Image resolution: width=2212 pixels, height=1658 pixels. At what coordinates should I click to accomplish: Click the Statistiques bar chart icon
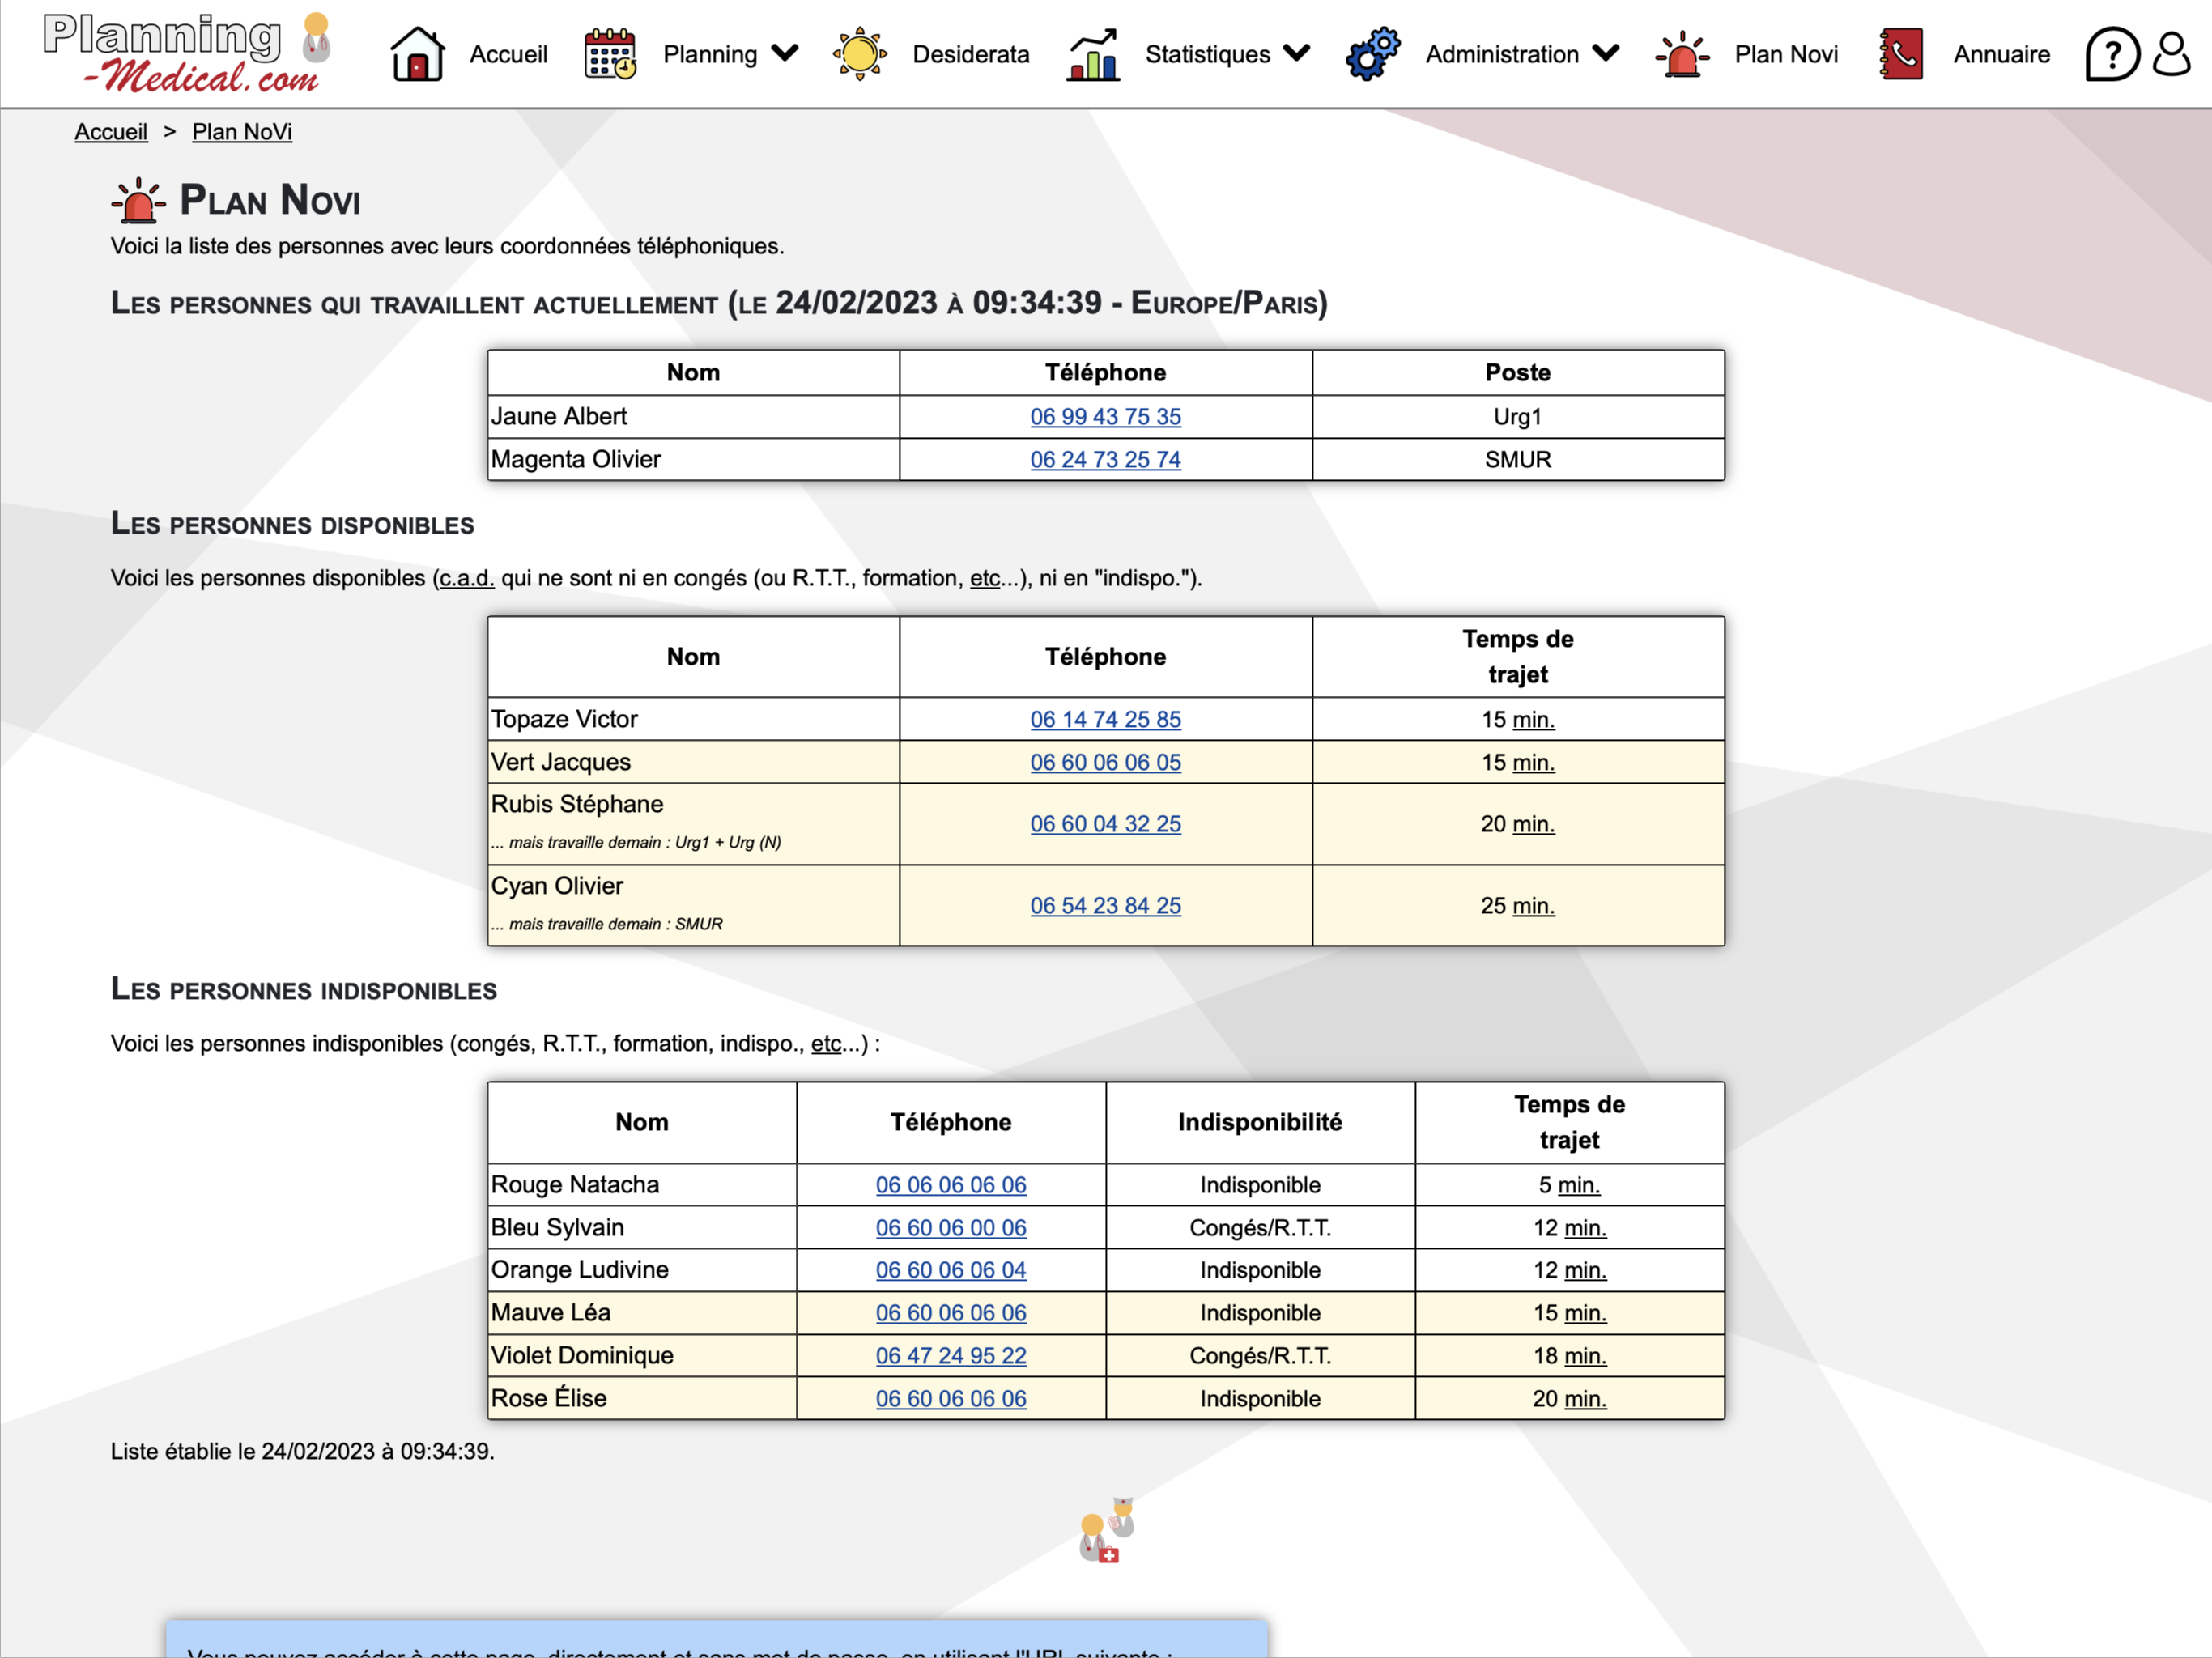pos(1092,54)
